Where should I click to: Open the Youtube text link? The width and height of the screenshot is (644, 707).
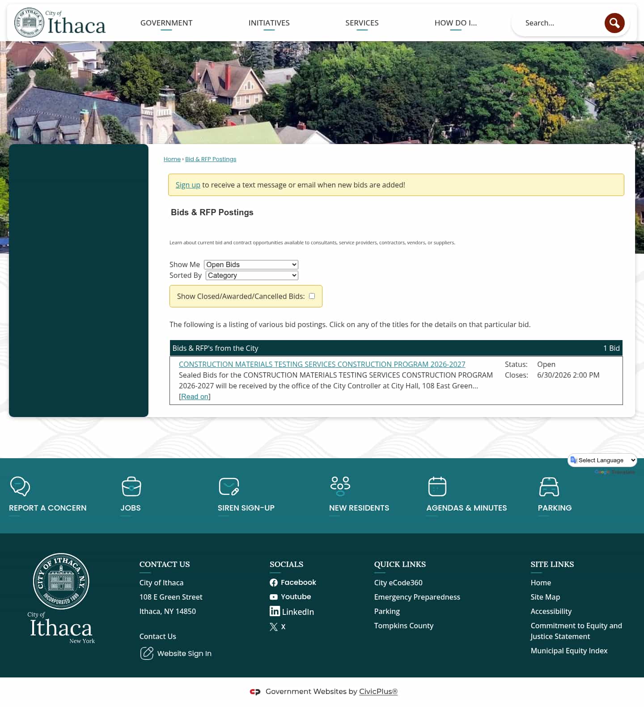296,596
